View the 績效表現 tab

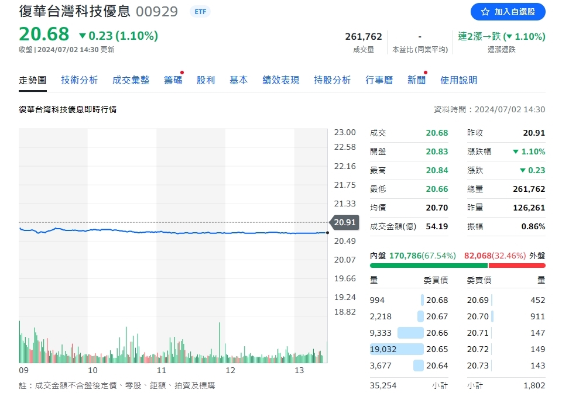[x=280, y=80]
